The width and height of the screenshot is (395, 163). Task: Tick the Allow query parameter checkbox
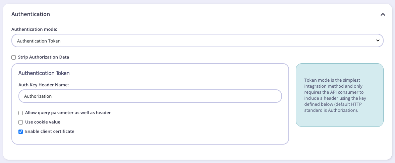21,113
